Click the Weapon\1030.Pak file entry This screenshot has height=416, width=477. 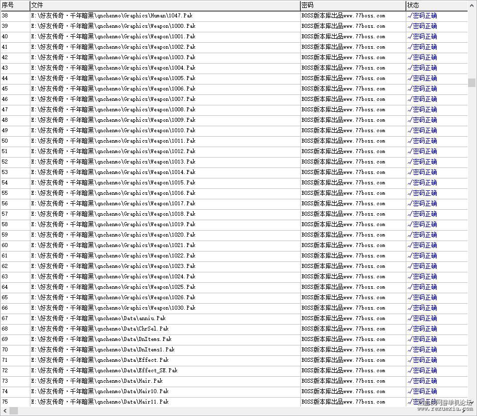pos(113,308)
